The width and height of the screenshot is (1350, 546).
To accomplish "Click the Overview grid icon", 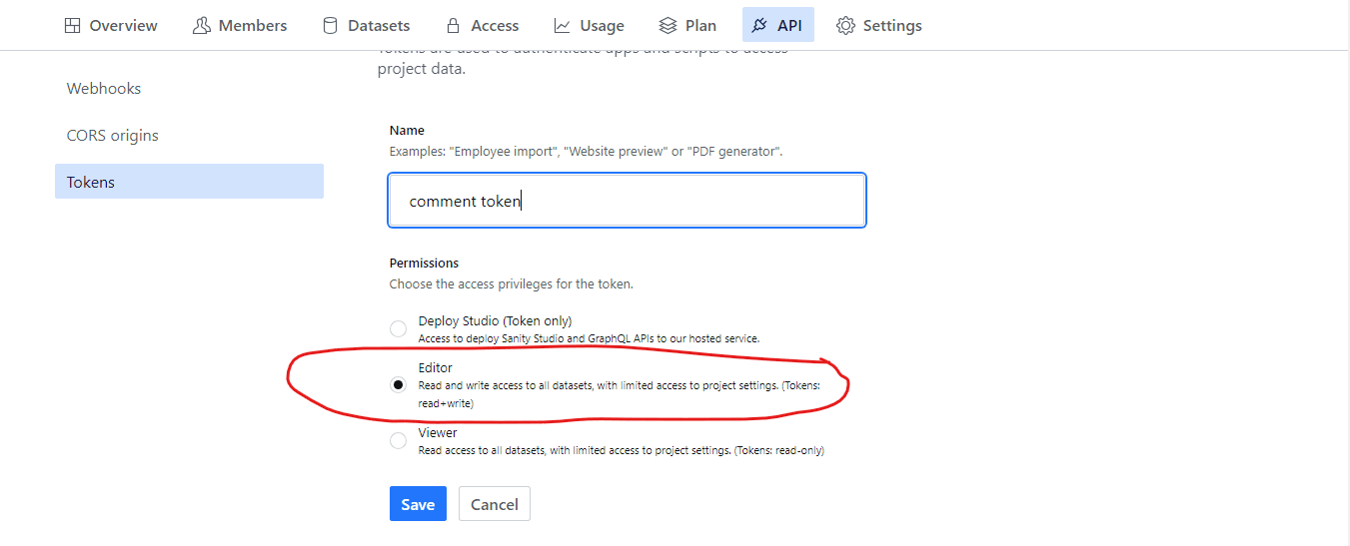I will [72, 26].
